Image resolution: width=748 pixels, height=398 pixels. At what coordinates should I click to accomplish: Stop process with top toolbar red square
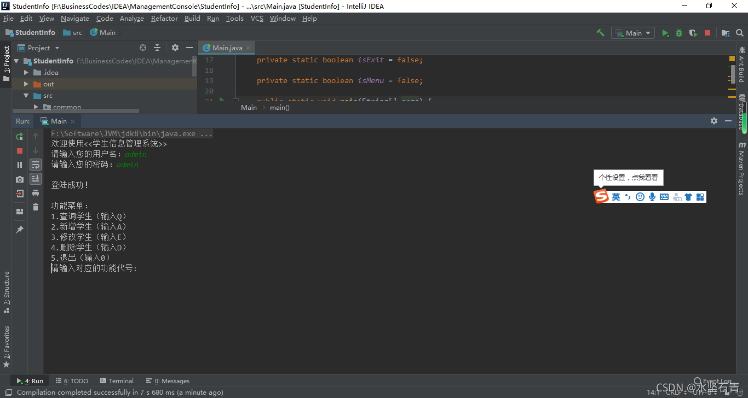[707, 33]
